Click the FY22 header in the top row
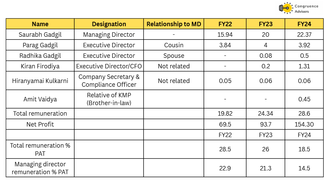The image size is (329, 183). [x=225, y=24]
